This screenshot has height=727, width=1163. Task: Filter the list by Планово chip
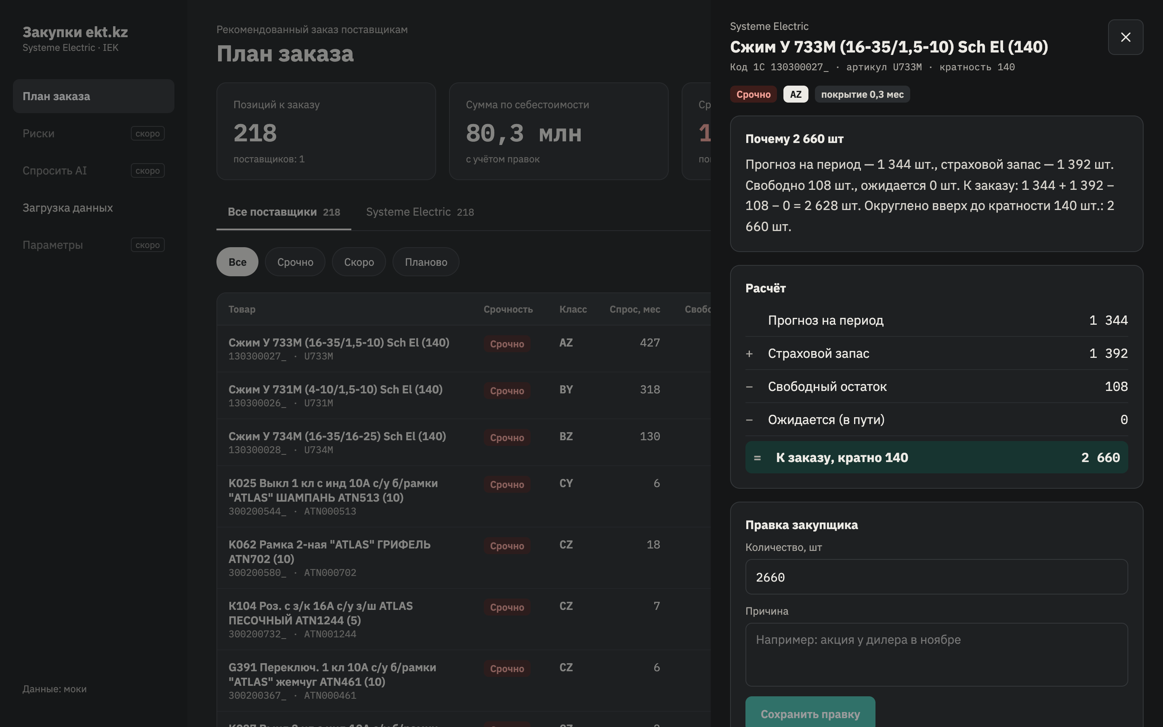426,262
